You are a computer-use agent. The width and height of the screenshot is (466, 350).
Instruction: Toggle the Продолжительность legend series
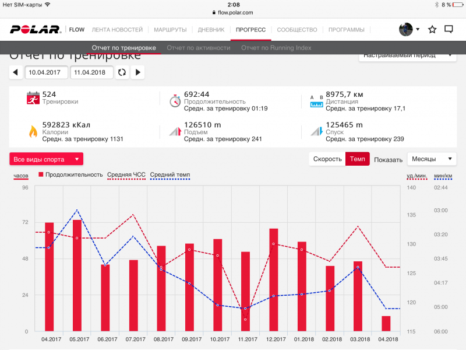[67, 174]
